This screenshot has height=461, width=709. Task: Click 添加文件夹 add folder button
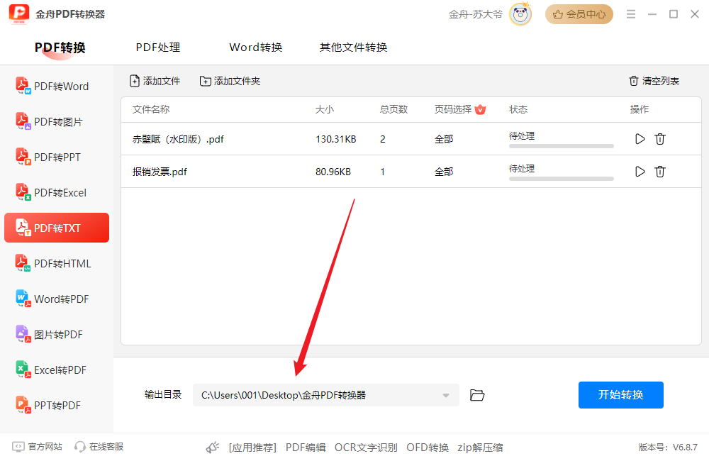[x=230, y=81]
